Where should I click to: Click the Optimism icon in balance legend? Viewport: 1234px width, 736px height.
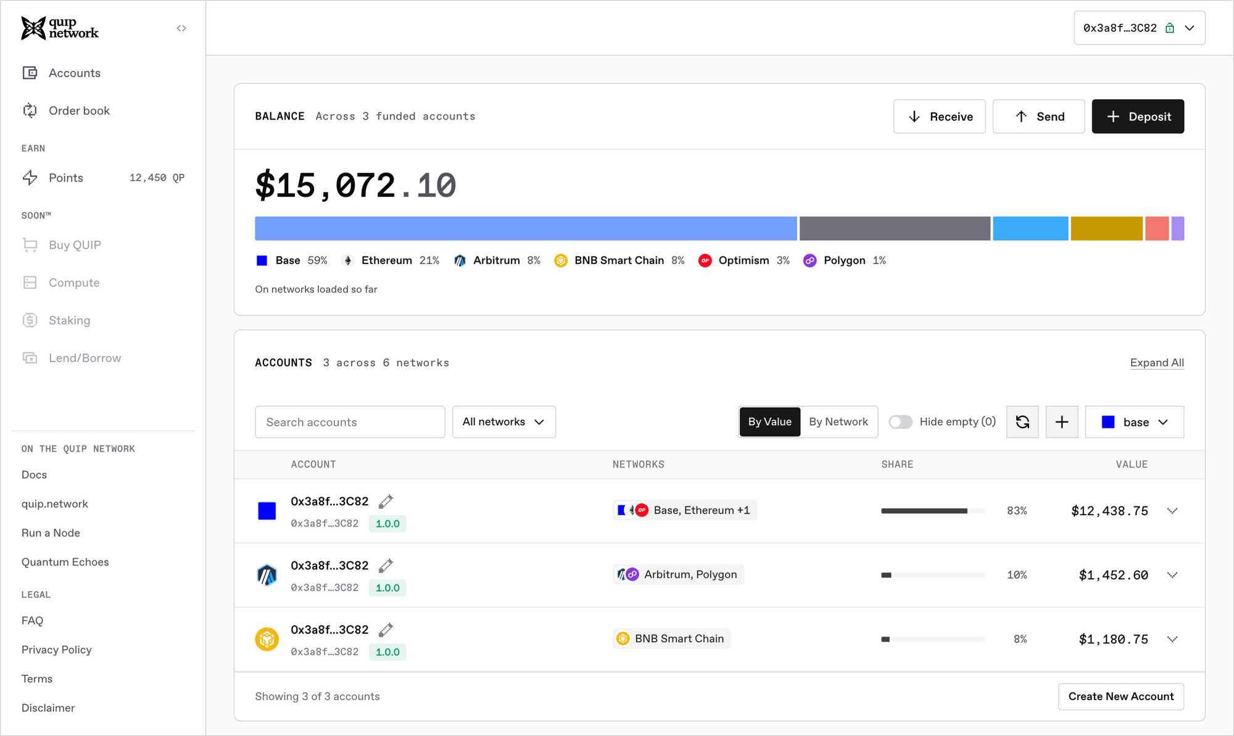(705, 260)
